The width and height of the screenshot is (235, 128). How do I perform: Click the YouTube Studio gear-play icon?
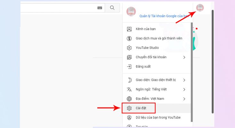tap(129, 48)
